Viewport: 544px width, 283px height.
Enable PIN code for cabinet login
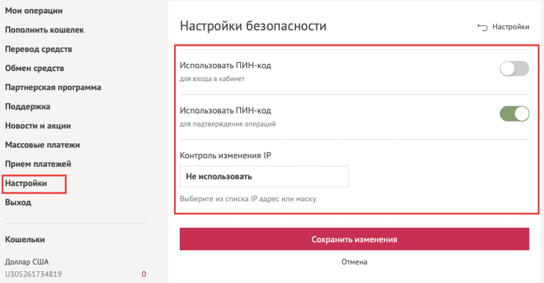pos(514,69)
